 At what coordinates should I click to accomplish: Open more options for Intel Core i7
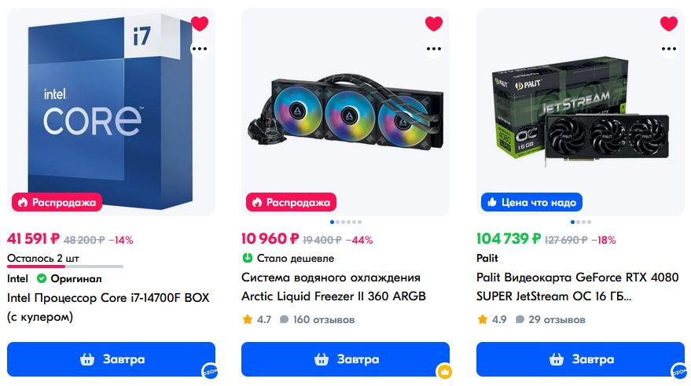200,49
